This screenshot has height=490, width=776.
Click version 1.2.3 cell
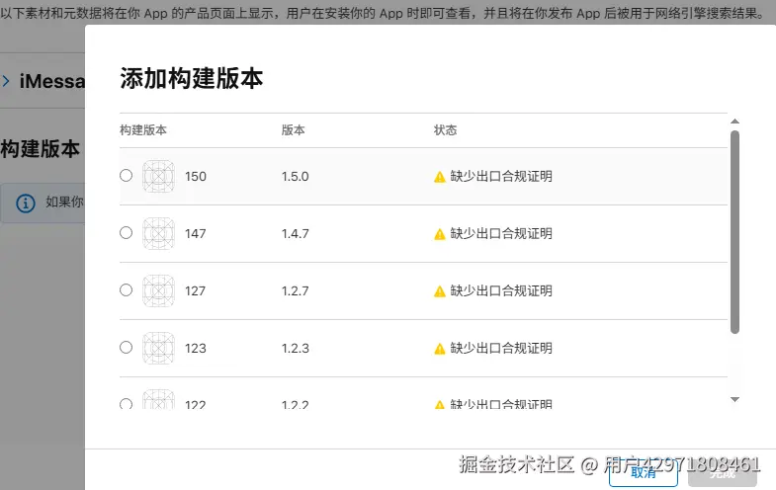[295, 349]
